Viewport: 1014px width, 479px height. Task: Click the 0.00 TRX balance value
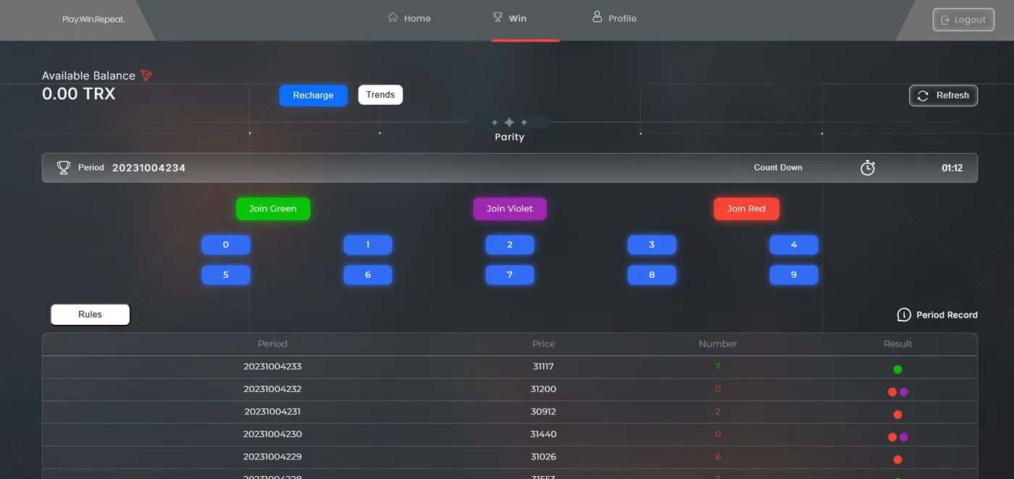(x=78, y=93)
